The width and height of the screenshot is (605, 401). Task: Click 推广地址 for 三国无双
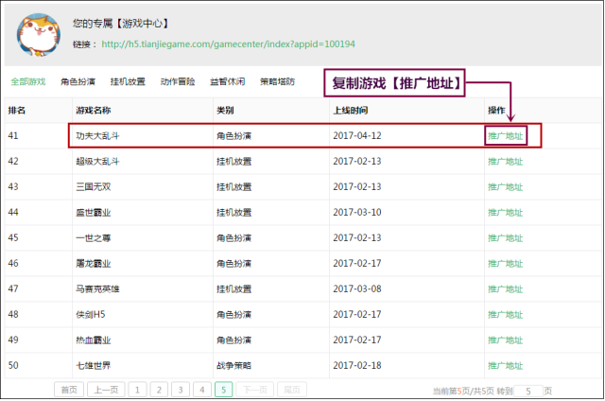tap(506, 187)
